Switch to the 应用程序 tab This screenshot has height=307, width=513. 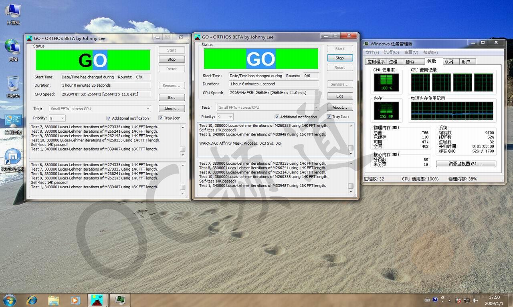click(376, 62)
